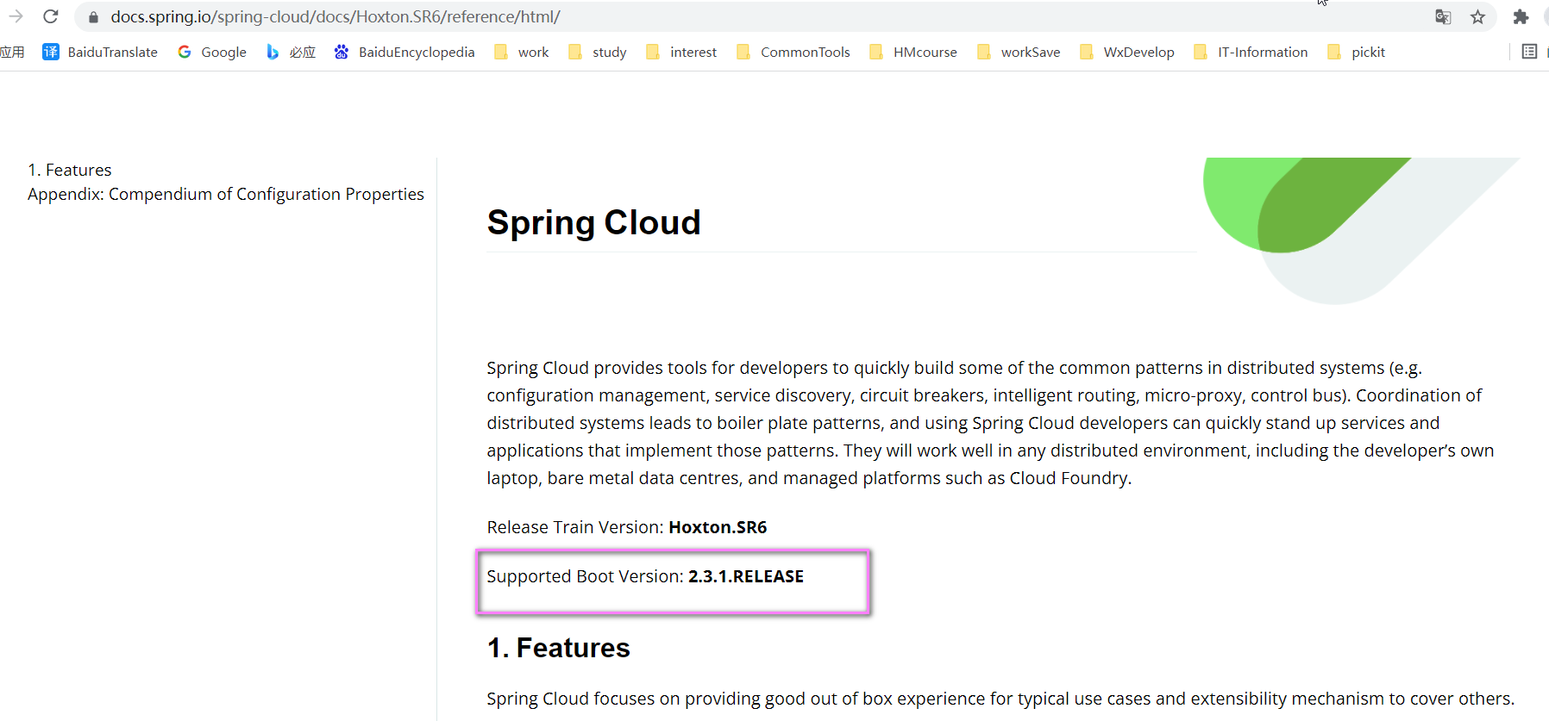Open Appendix: Compendium of Configuration Properties link

226,194
